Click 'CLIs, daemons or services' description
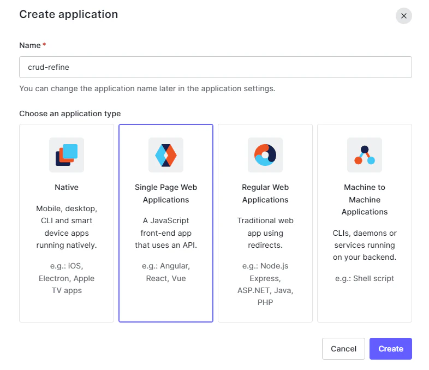 (x=365, y=245)
